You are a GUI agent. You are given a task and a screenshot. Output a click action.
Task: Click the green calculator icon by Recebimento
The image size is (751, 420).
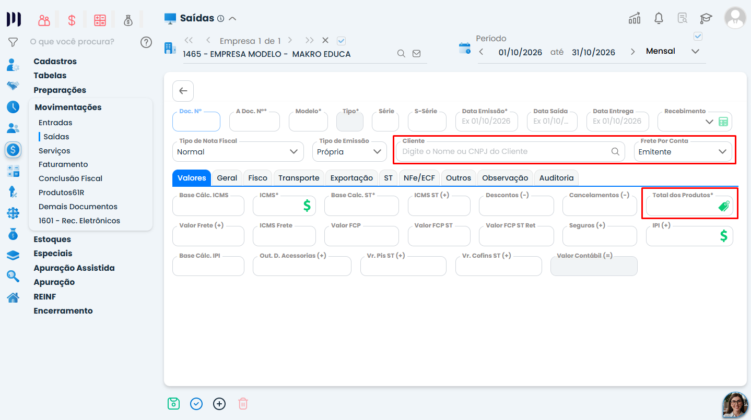pyautogui.click(x=723, y=122)
